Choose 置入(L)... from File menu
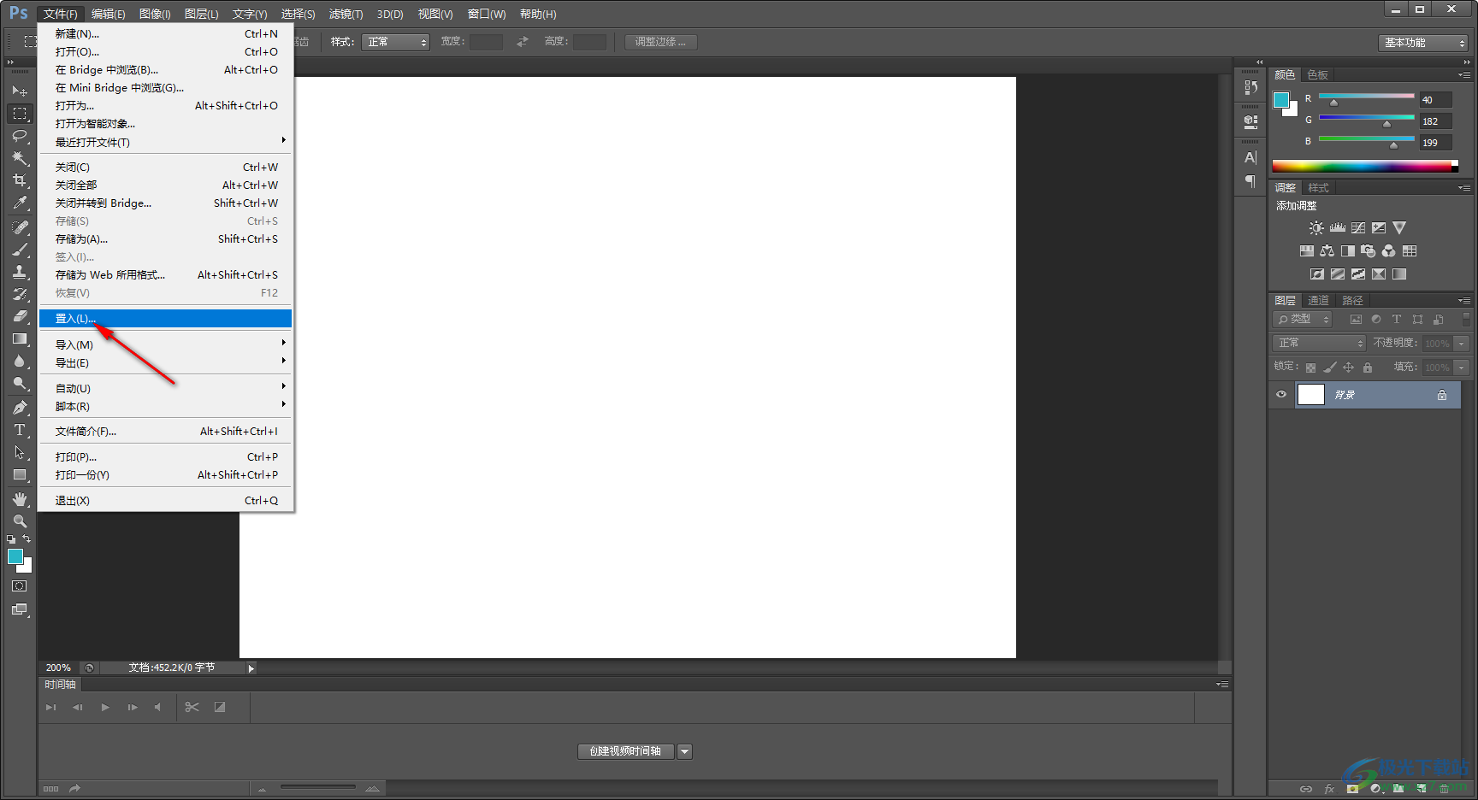Viewport: 1478px width, 800px height. point(165,318)
